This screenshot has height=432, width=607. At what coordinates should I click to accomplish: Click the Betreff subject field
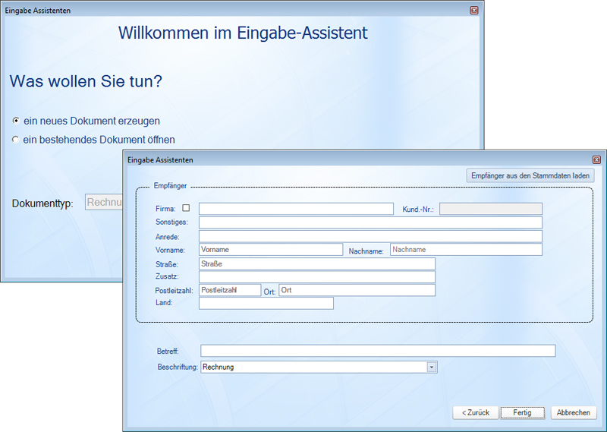[377, 351]
